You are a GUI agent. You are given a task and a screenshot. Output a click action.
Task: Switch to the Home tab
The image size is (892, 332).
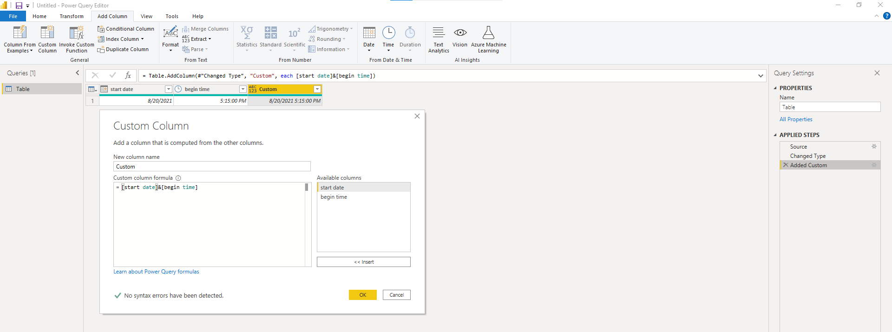pyautogui.click(x=39, y=16)
